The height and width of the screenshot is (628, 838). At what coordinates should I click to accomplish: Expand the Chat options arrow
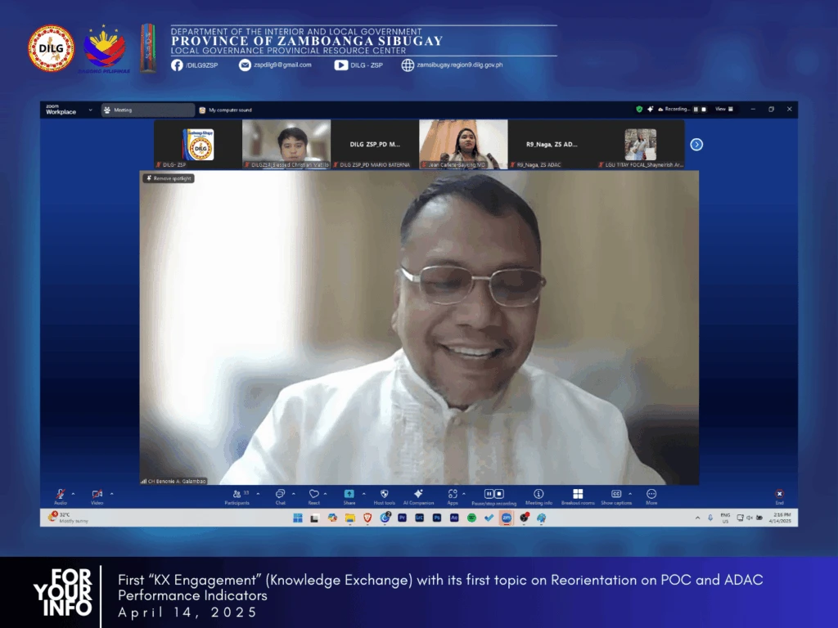pyautogui.click(x=294, y=493)
